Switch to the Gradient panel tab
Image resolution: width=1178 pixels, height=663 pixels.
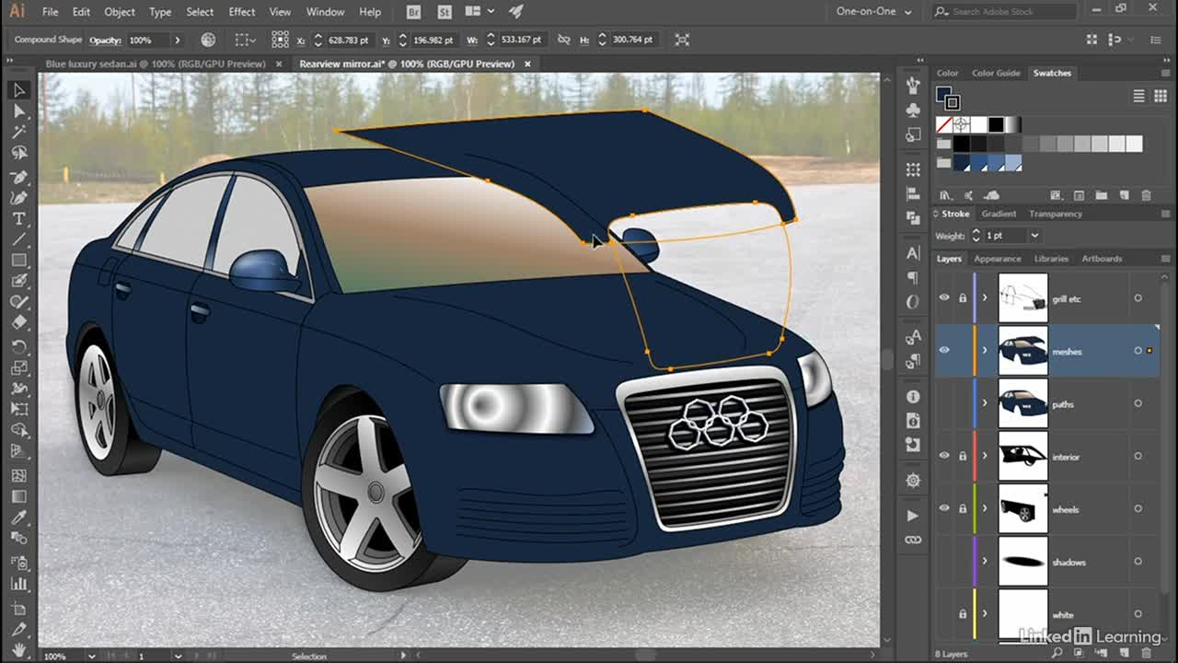(999, 214)
